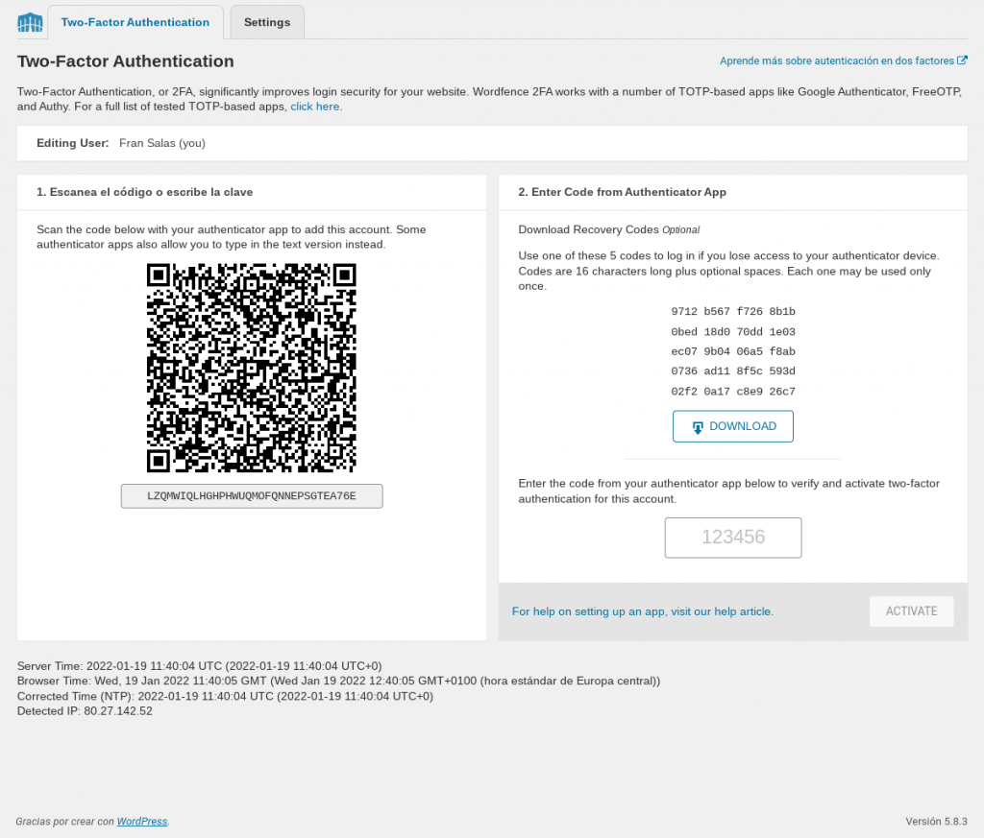Viewport: 984px width, 838px height.
Task: Visit the WordPress footer link
Action: pyautogui.click(x=142, y=821)
